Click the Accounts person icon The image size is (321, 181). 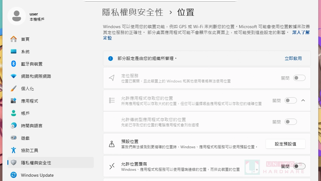point(14,113)
